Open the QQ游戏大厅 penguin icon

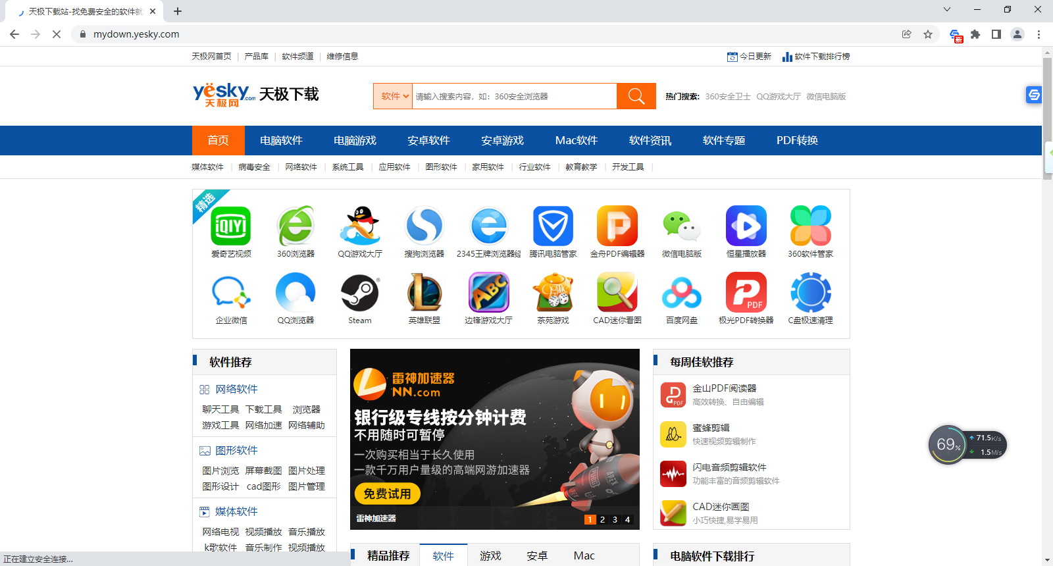359,226
